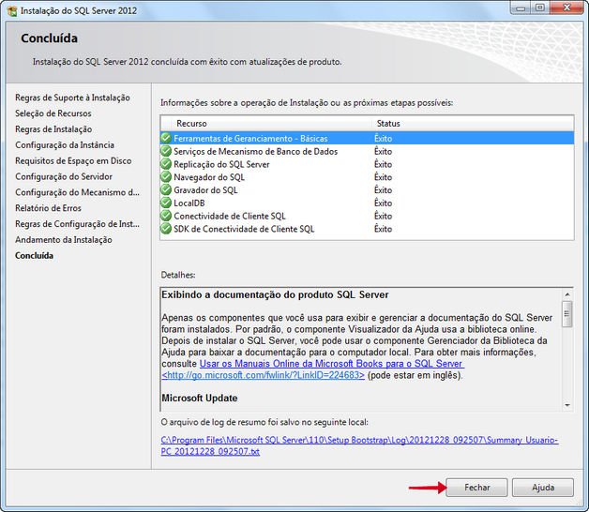This screenshot has width=589, height=512.
Task: Click the Regras de Suporte à Instalação step
Action: click(x=72, y=98)
